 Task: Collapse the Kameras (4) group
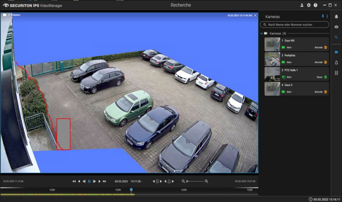point(262,34)
